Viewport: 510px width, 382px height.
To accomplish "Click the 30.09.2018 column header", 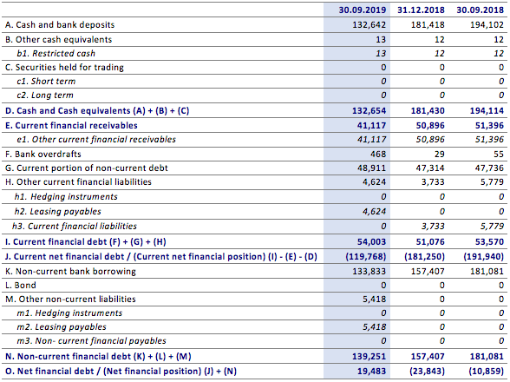I will [x=481, y=10].
